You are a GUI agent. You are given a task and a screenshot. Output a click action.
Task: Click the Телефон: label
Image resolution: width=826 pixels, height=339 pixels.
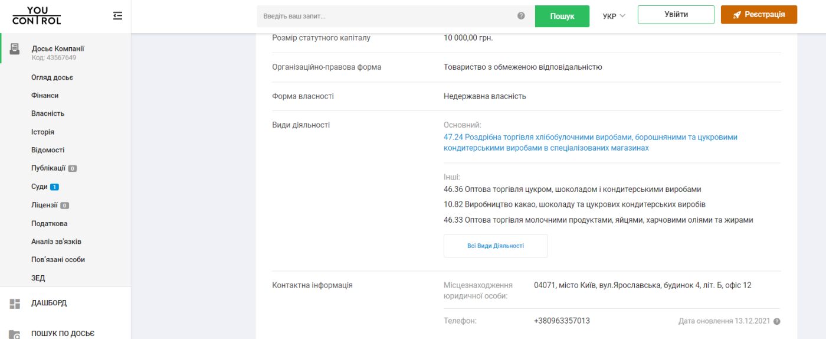(x=460, y=321)
